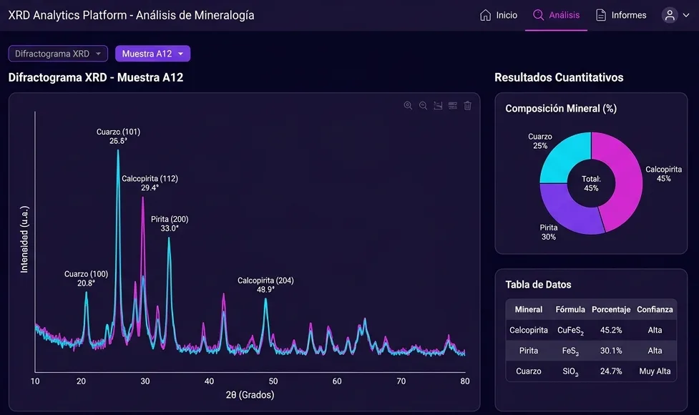Click the zoom out magnifier on chart toolbar
This screenshot has width=699, height=415.
pyautogui.click(x=423, y=106)
